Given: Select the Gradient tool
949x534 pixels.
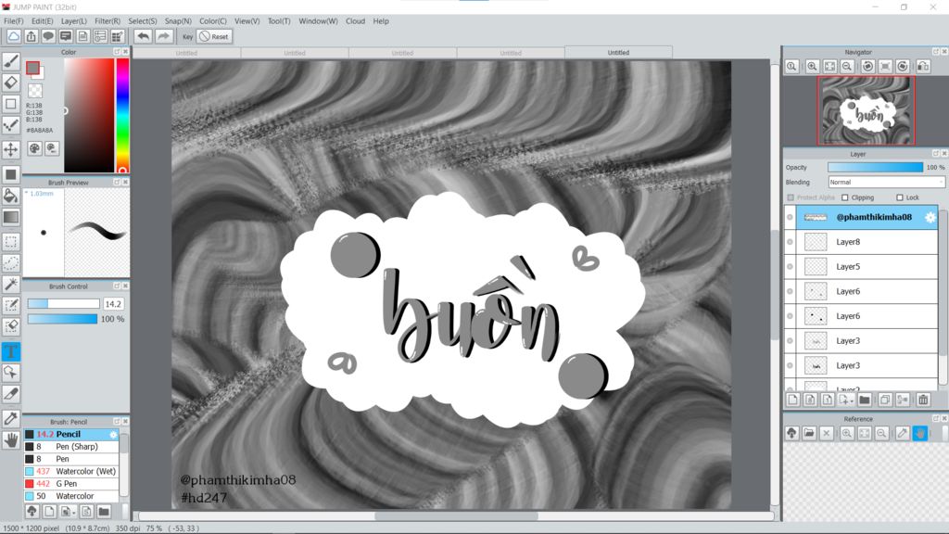Looking at the screenshot, I should (11, 217).
